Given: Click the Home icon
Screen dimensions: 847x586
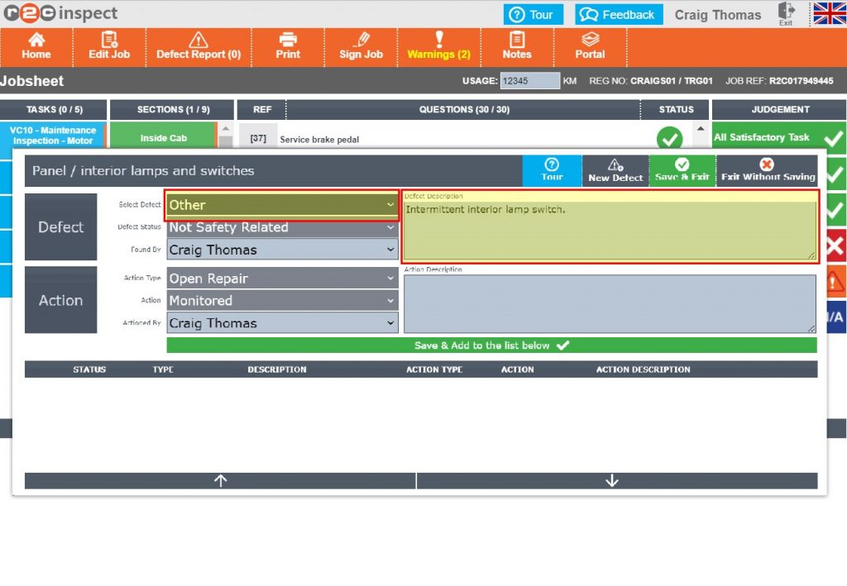Looking at the screenshot, I should (36, 47).
